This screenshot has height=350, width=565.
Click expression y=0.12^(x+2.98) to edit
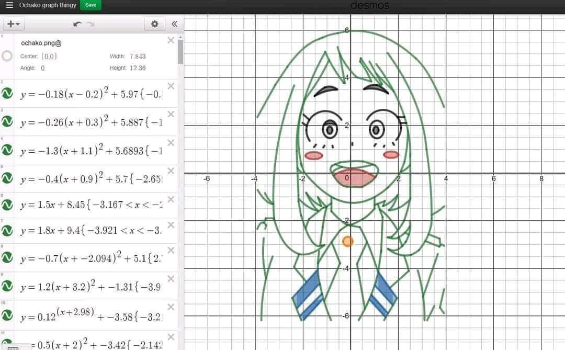pyautogui.click(x=92, y=314)
